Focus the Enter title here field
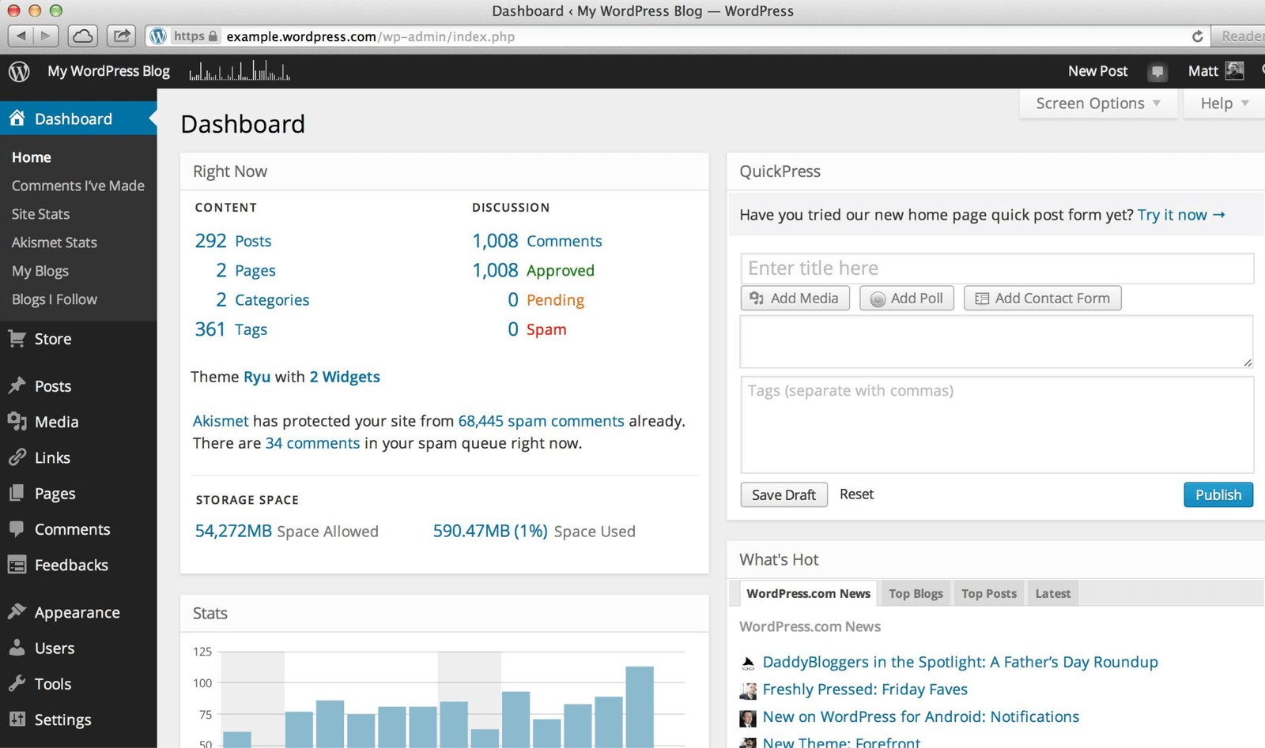The height and width of the screenshot is (748, 1265). point(997,269)
